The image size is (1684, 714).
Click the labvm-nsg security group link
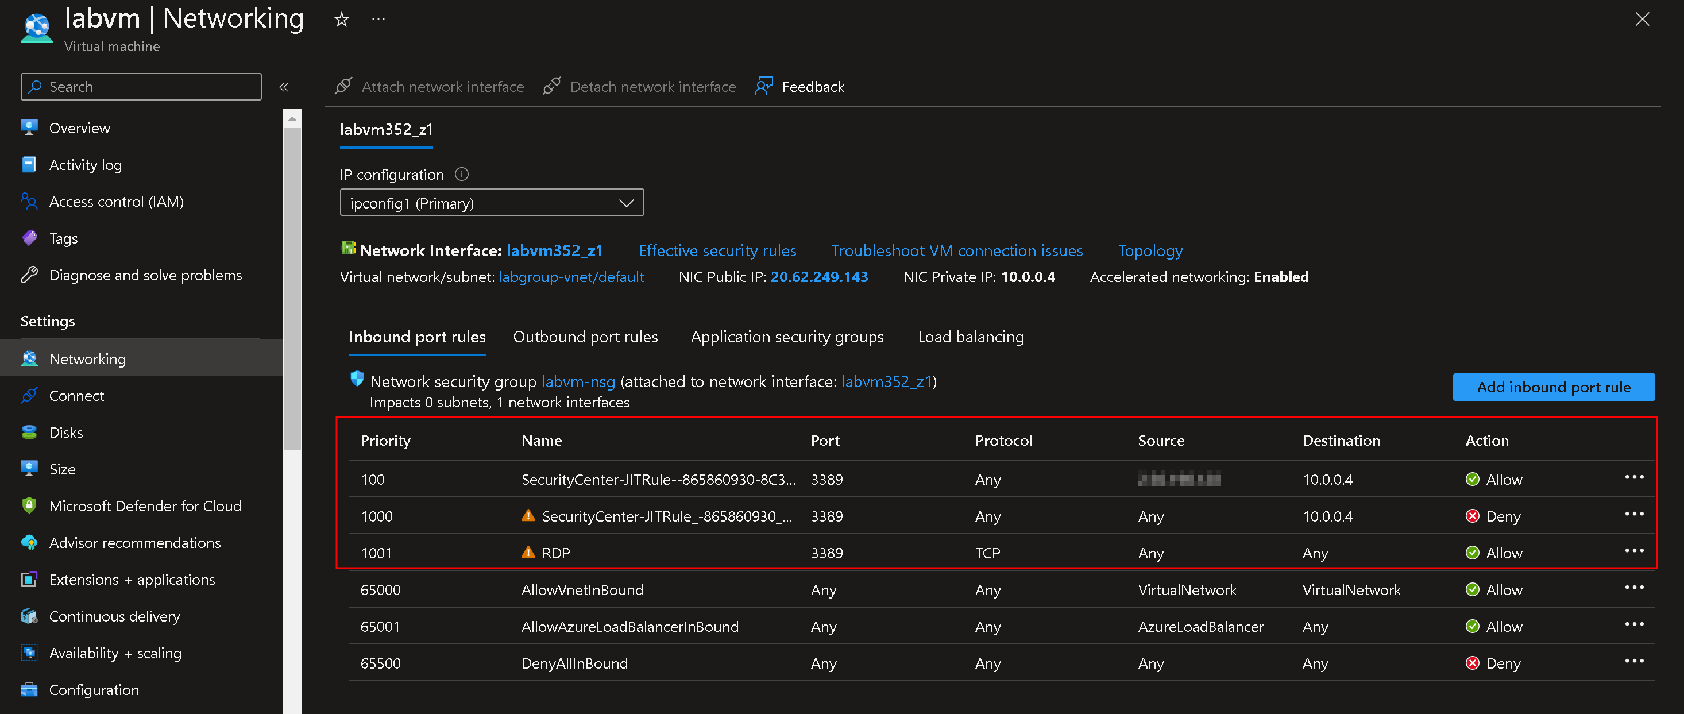pyautogui.click(x=578, y=381)
